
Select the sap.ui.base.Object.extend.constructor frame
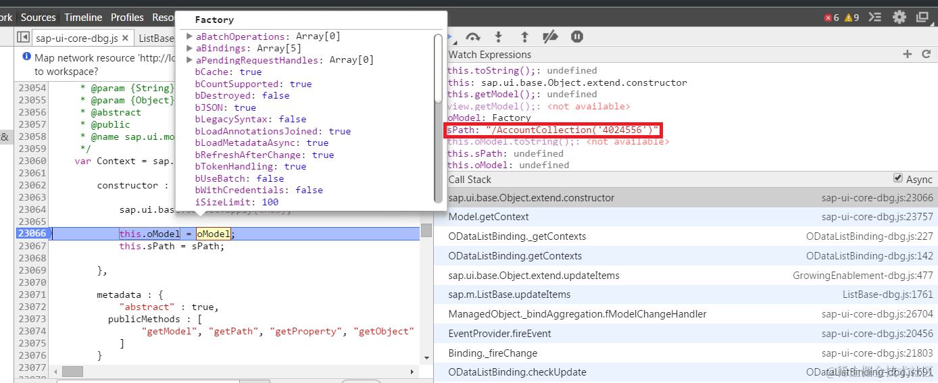pos(686,198)
